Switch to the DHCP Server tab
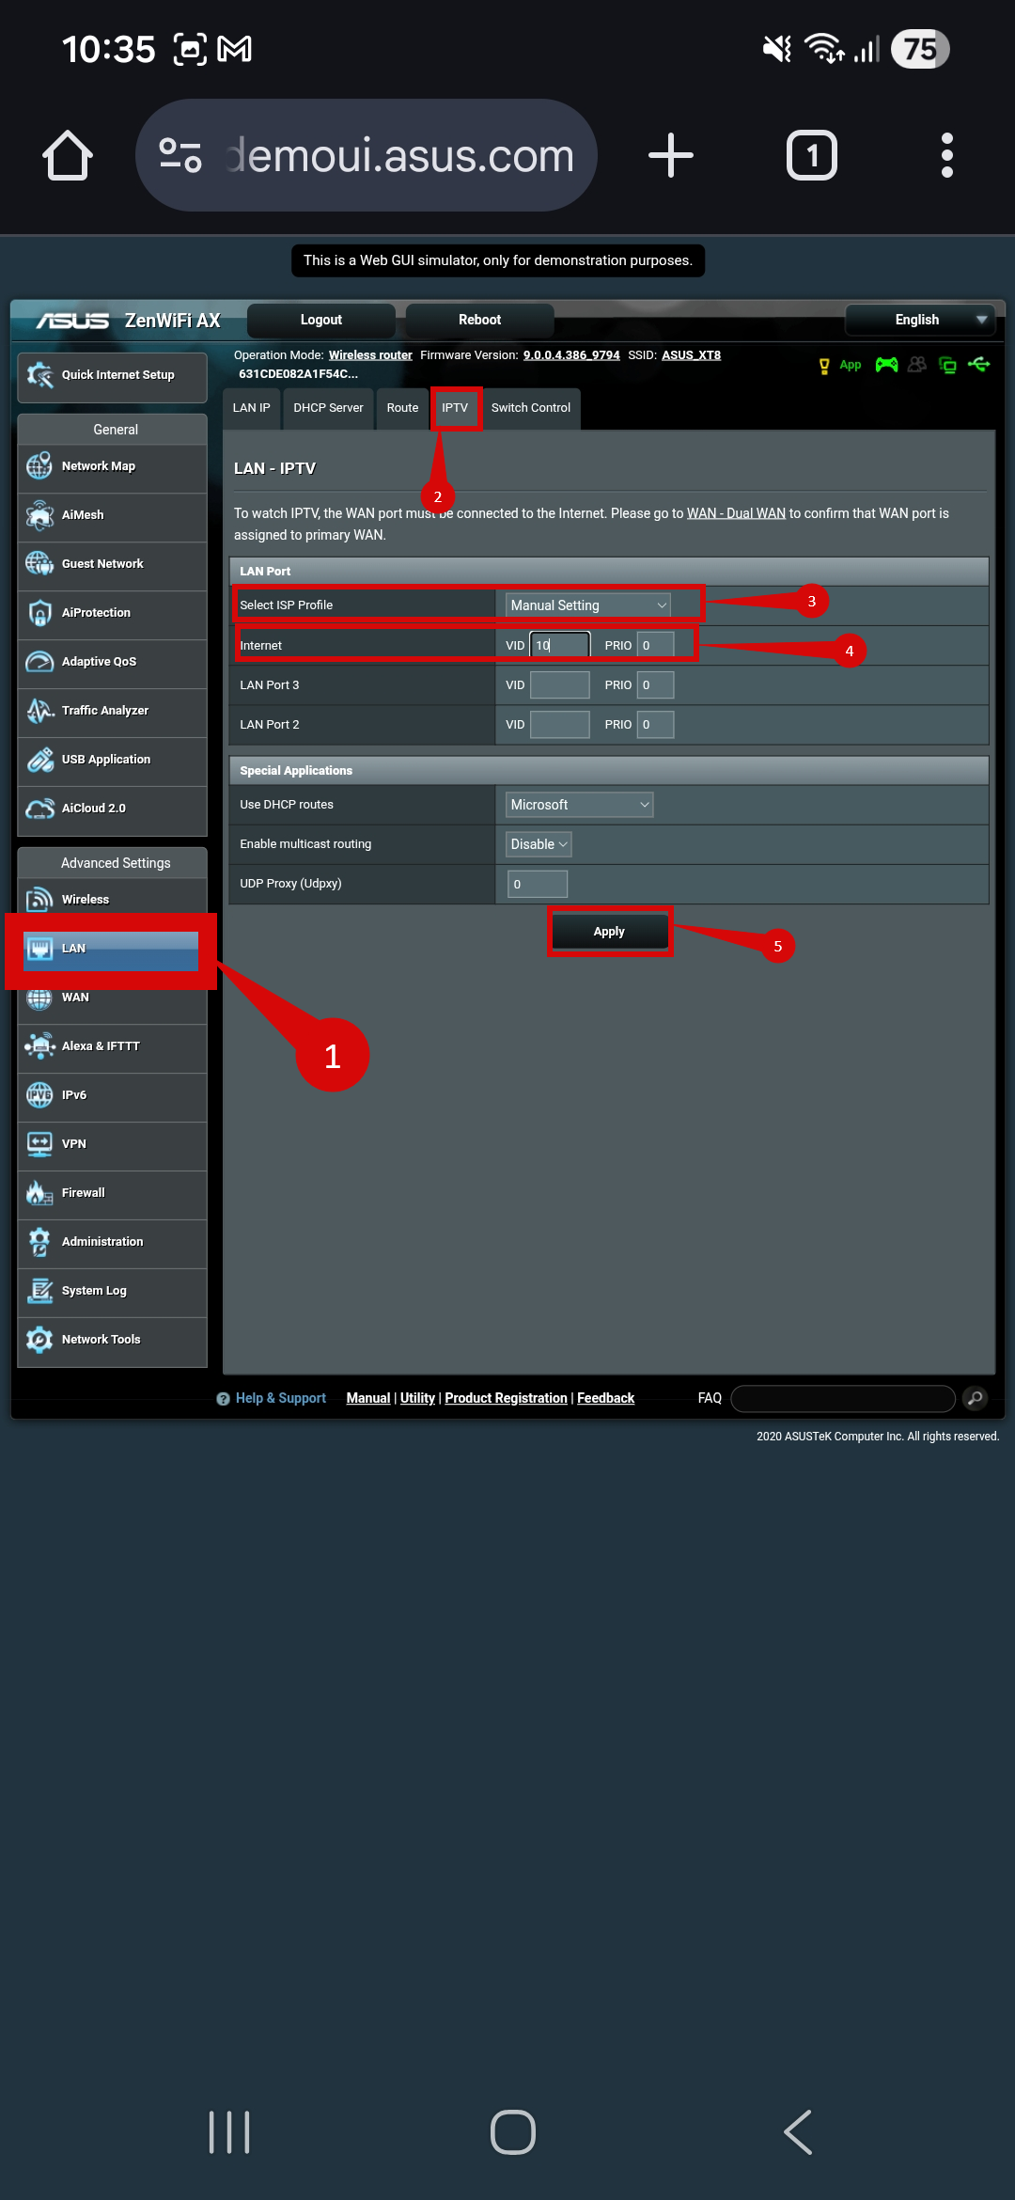Screen dimensions: 1015x2200 pos(328,408)
